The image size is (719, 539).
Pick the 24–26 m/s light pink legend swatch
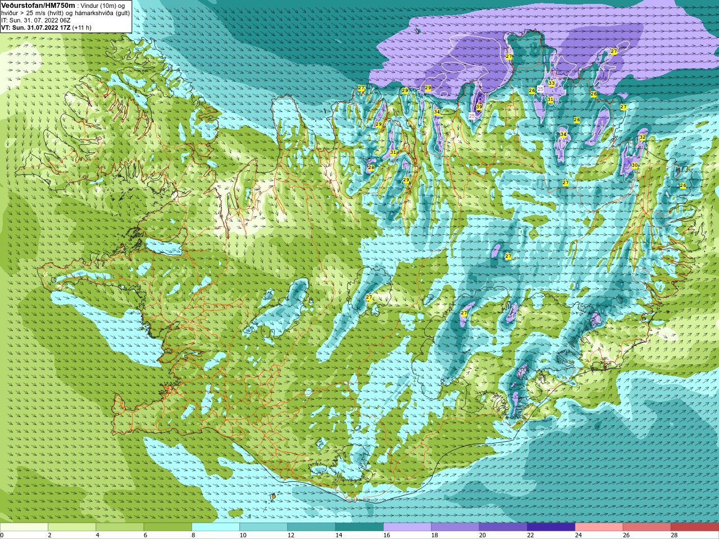click(x=599, y=527)
